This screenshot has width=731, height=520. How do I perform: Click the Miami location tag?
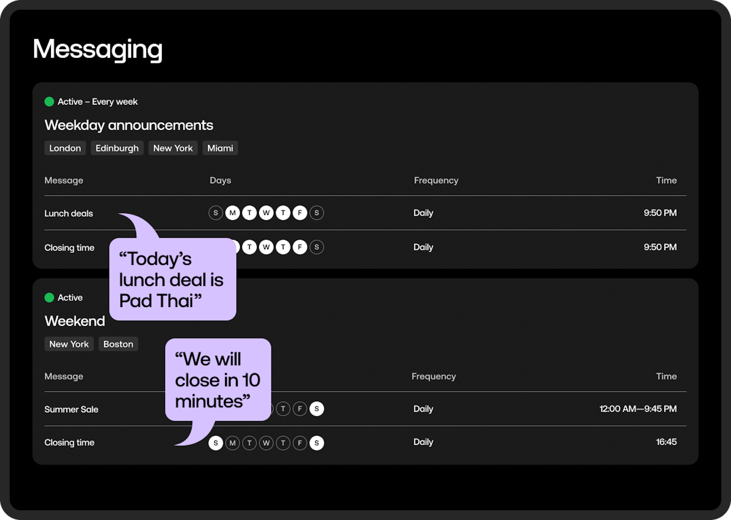point(220,148)
